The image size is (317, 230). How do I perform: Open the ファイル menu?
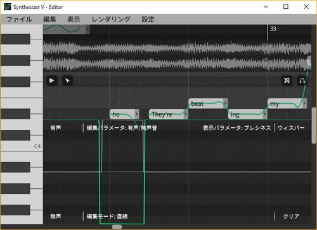pos(19,20)
